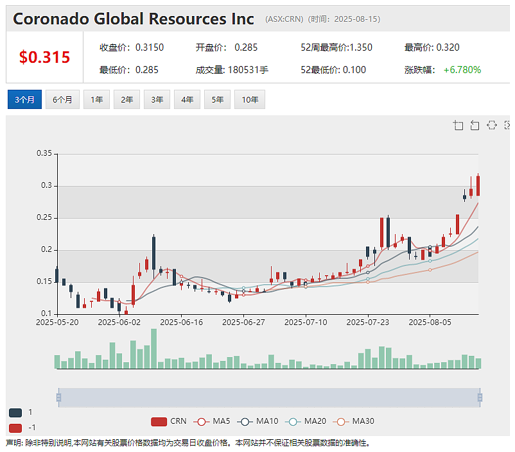Click the Coronado Global Resources Inc title
515x452 pixels.
(x=134, y=19)
